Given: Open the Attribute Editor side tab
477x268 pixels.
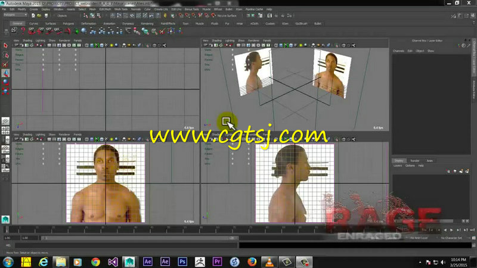Looking at the screenshot, I should point(474,90).
